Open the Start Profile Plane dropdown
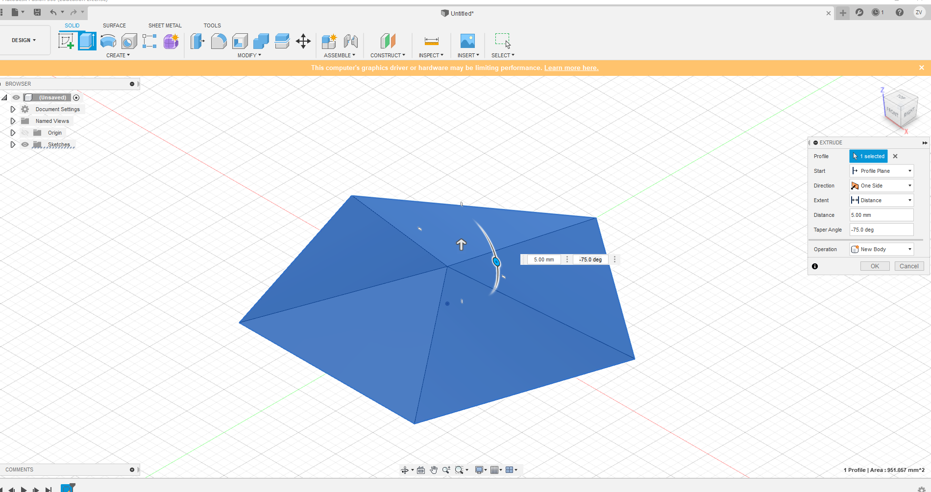Viewport: 931px width, 492px height. pyautogui.click(x=882, y=171)
